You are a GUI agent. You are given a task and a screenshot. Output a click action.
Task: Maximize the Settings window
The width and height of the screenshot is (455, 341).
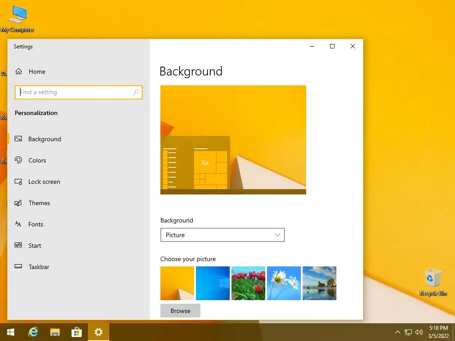pos(332,46)
